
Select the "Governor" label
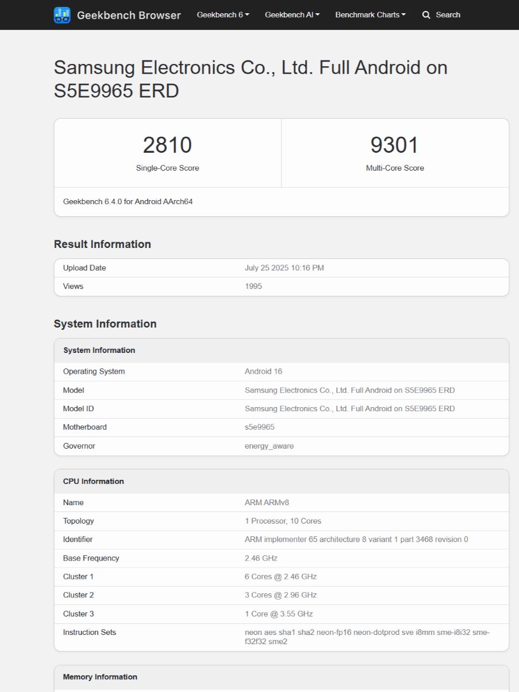[x=79, y=446]
